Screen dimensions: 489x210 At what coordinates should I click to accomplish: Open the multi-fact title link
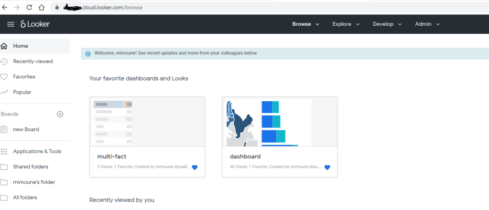click(111, 157)
